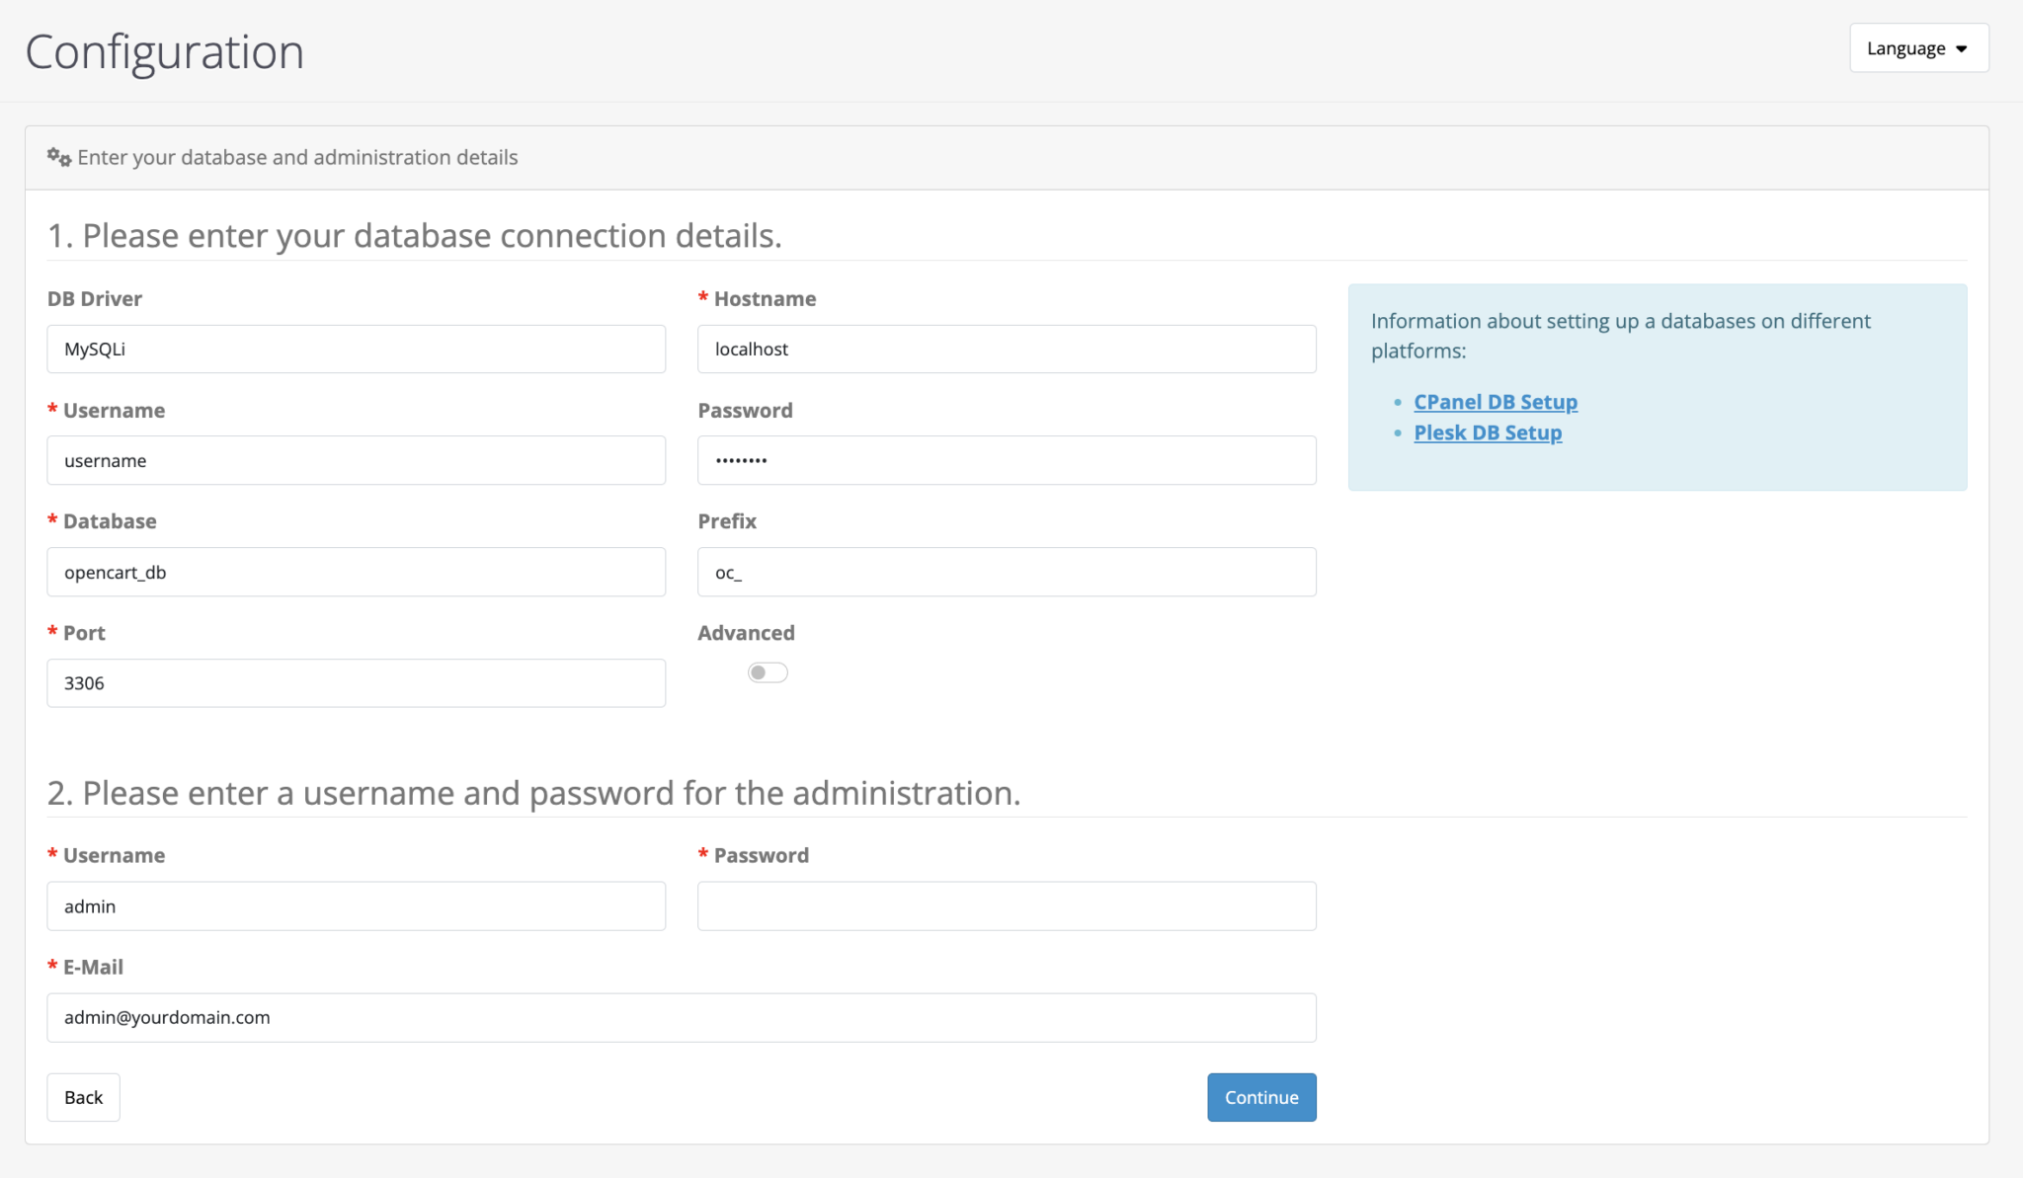The height and width of the screenshot is (1178, 2023).
Task: Click the Language dropdown caret icon
Action: pyautogui.click(x=1963, y=47)
